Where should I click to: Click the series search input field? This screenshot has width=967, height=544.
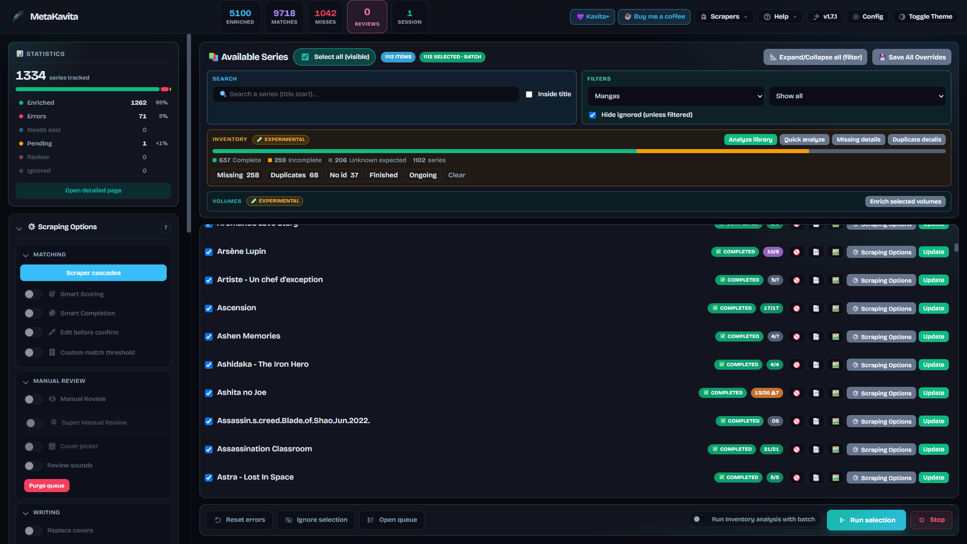pos(366,94)
